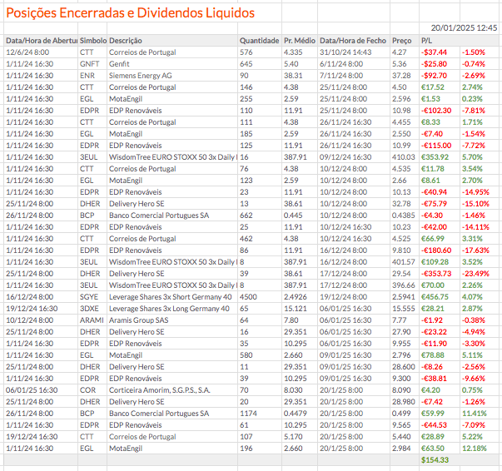The width and height of the screenshot is (502, 471).
Task: Select the quantity cell 1174
Action: coord(248,414)
